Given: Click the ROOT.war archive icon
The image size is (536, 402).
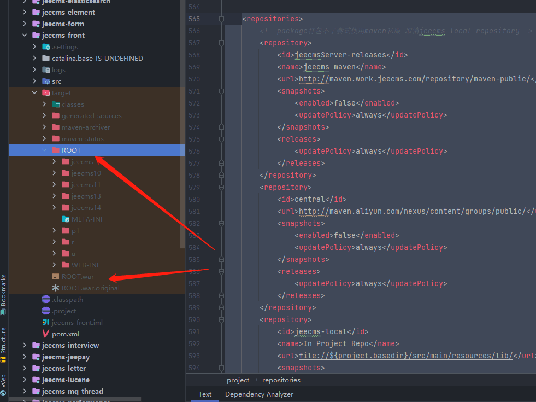Looking at the screenshot, I should pos(56,276).
